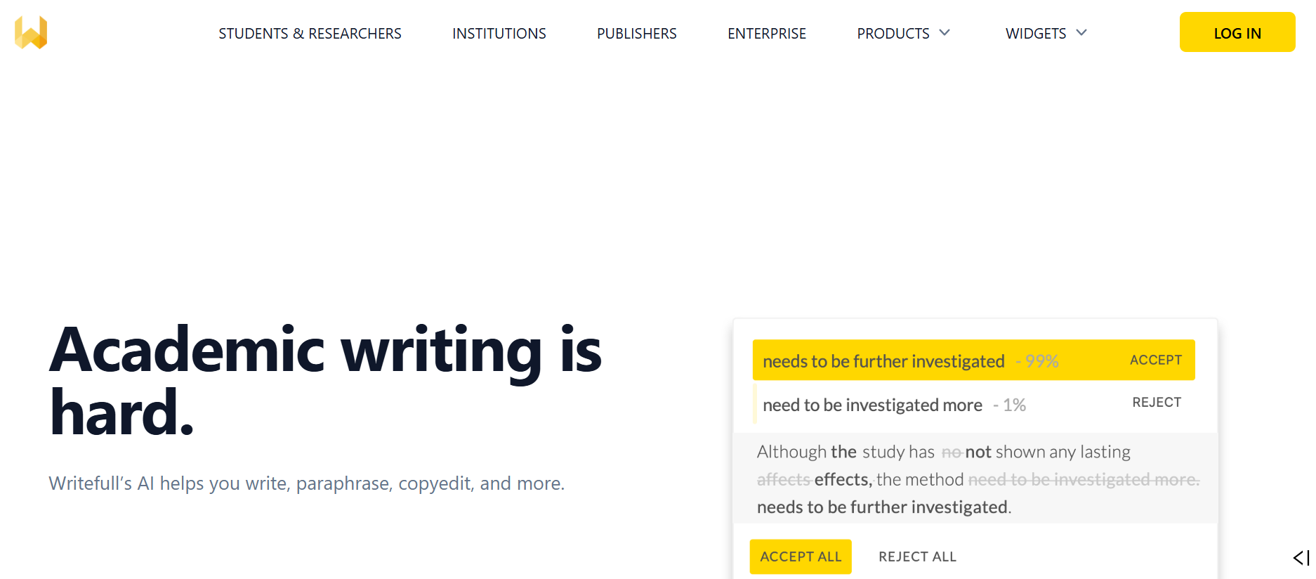The height and width of the screenshot is (579, 1316).
Task: Select the yellow highlighted 99% suggestion row
Action: pos(973,360)
